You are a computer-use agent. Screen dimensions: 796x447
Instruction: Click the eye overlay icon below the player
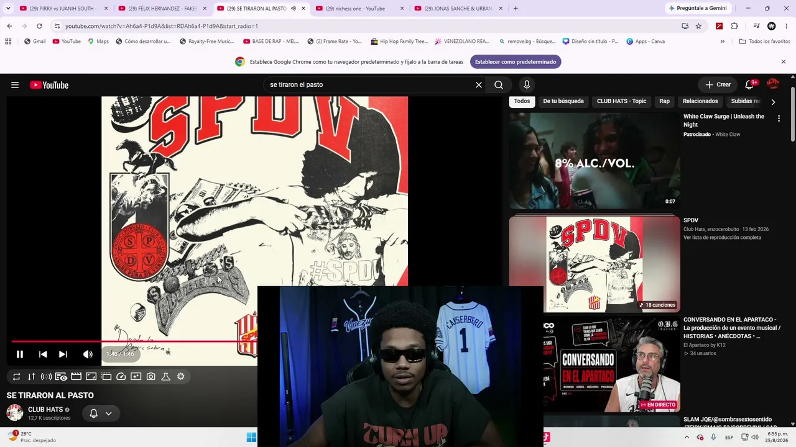click(x=61, y=376)
